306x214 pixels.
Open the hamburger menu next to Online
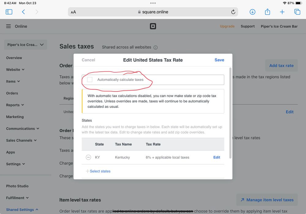(x=9, y=26)
